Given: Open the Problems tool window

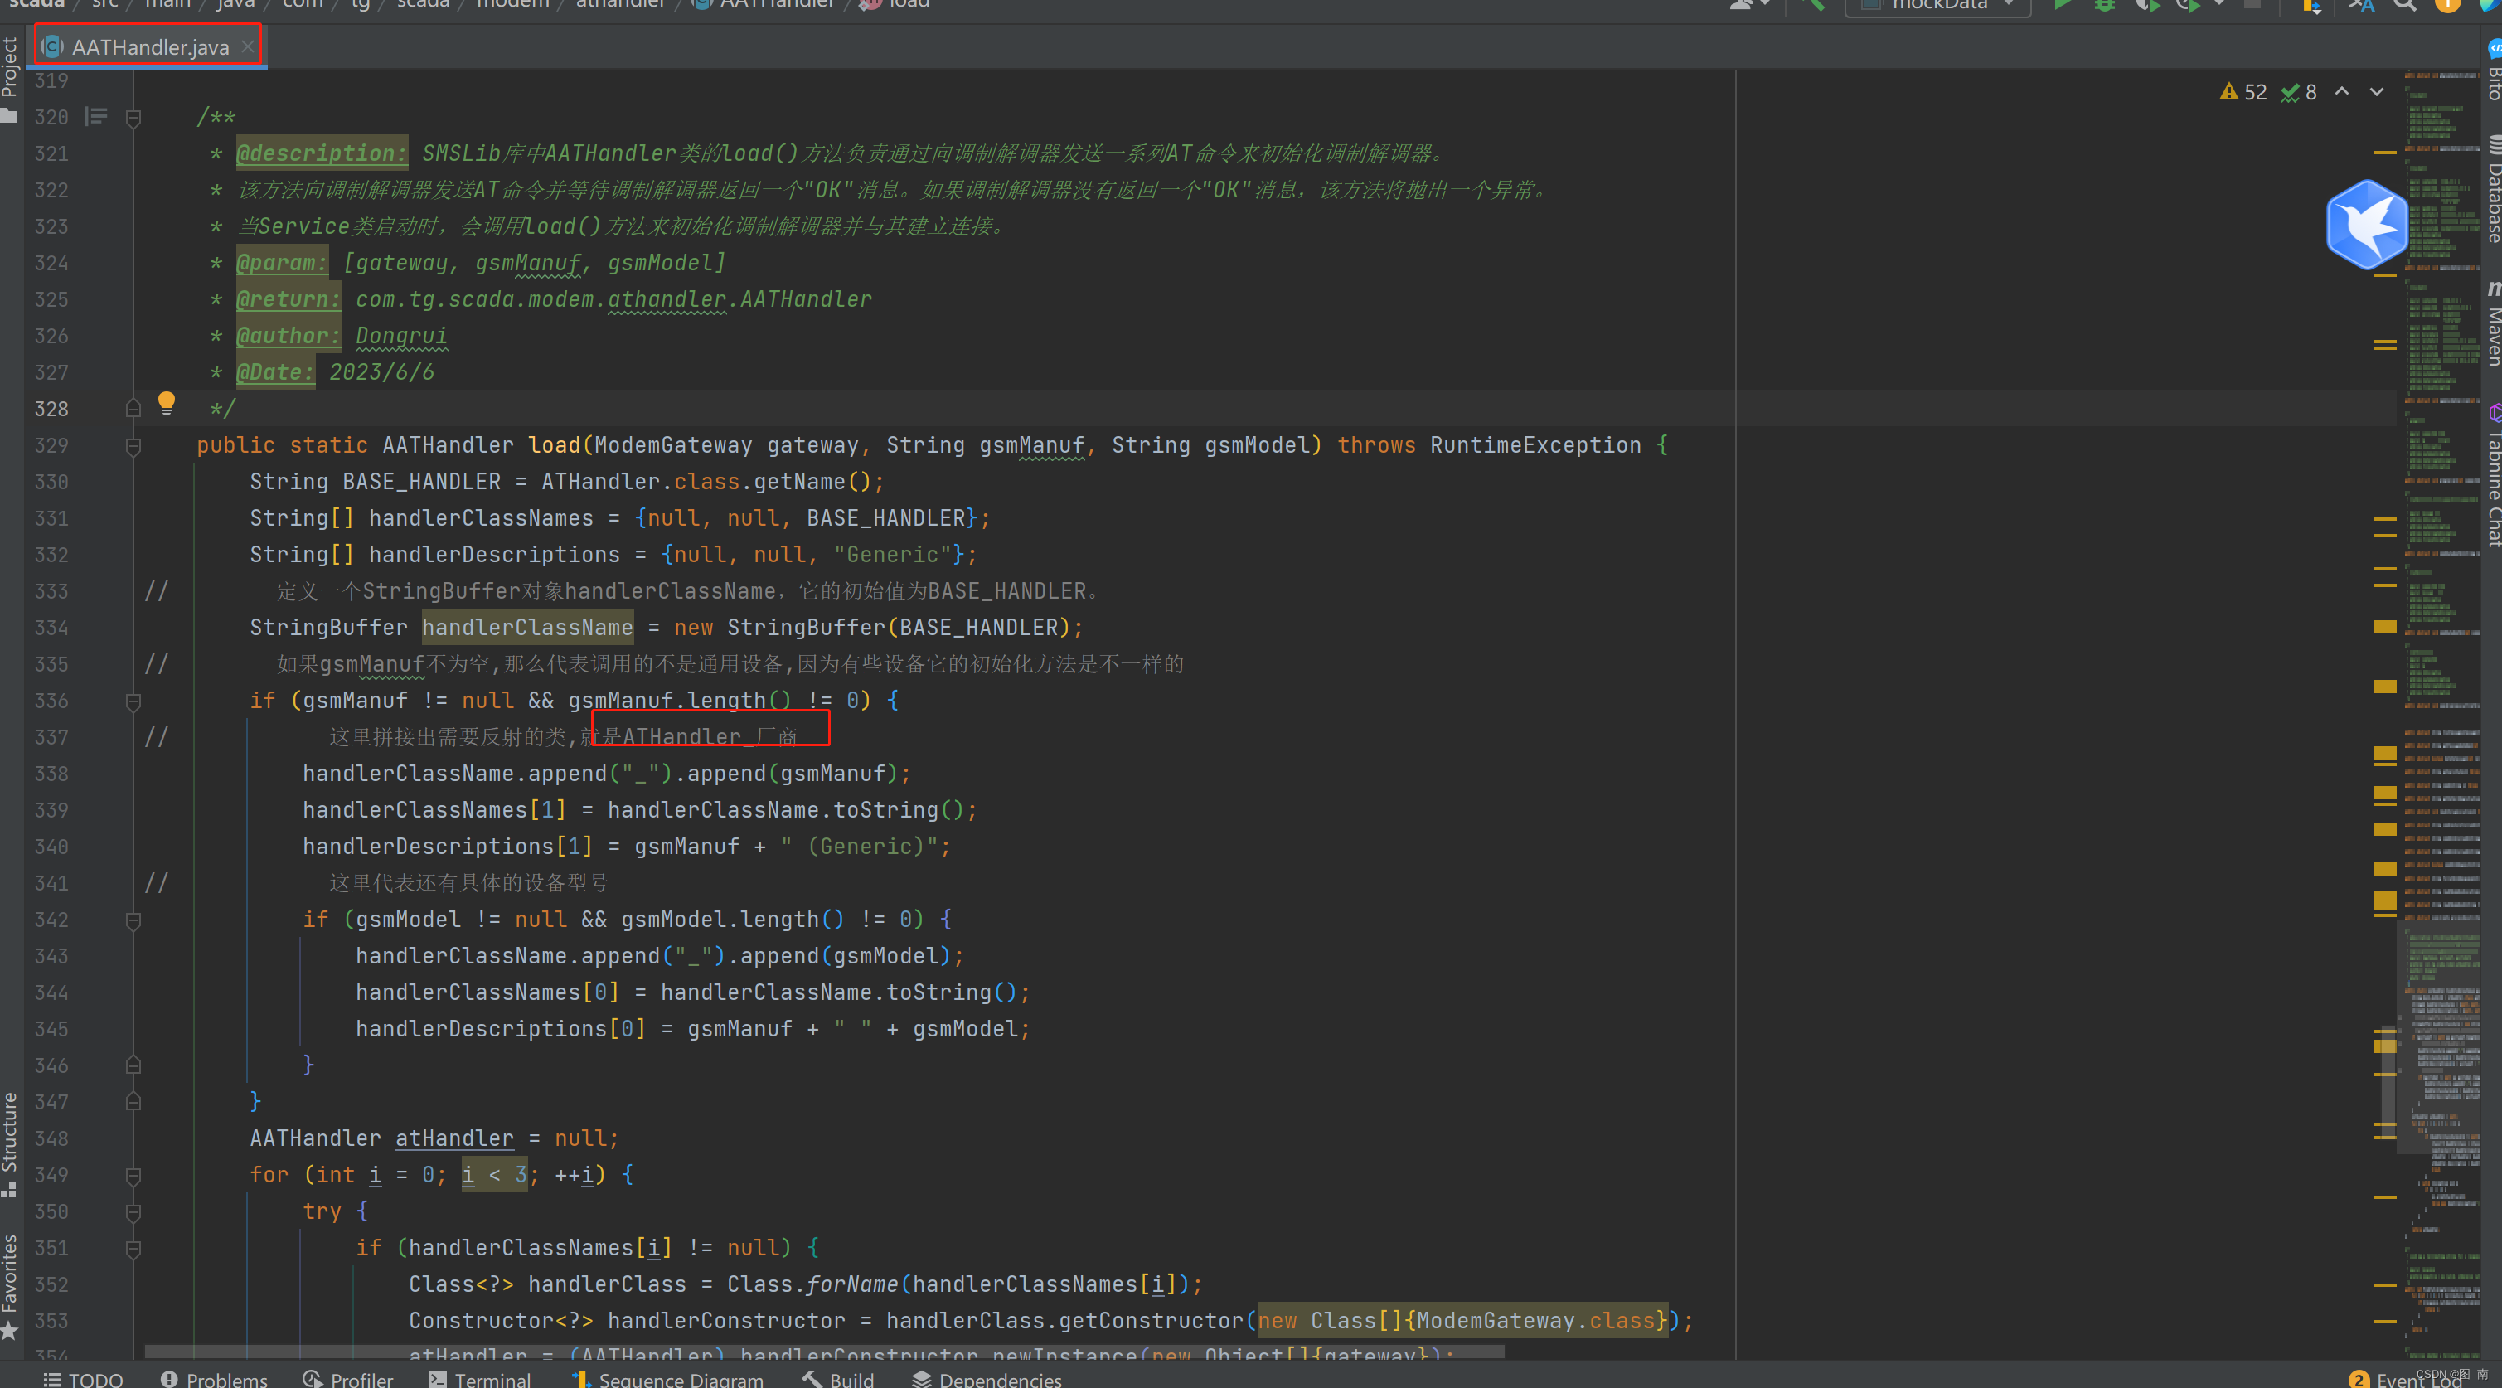Looking at the screenshot, I should tap(214, 1379).
